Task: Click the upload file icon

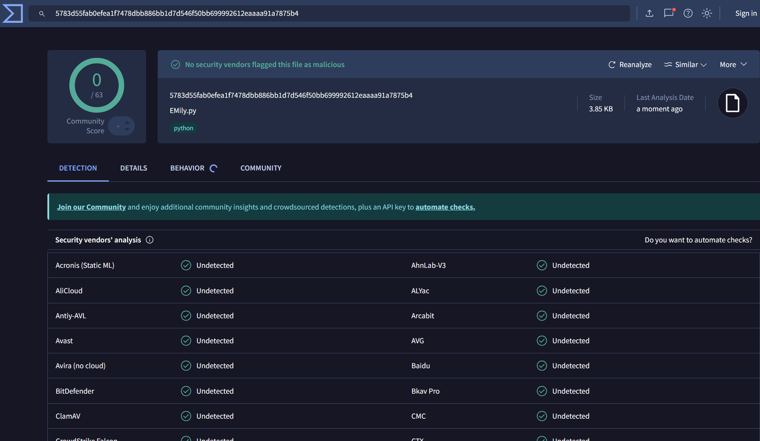Action: [649, 14]
